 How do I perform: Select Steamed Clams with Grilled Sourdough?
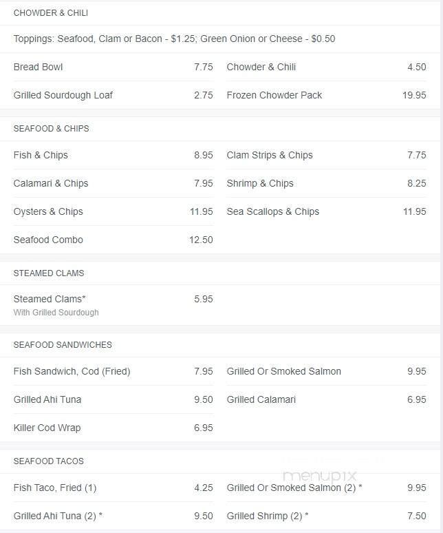click(113, 305)
